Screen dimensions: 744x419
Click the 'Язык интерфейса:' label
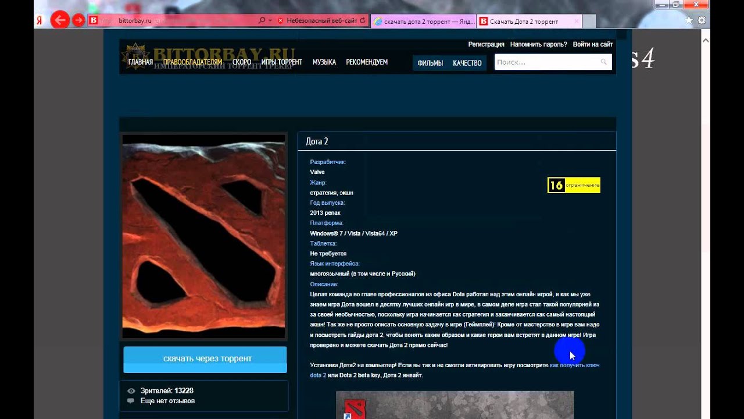[335, 264]
